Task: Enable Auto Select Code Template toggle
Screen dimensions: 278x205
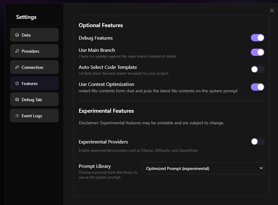Action: 258,69
